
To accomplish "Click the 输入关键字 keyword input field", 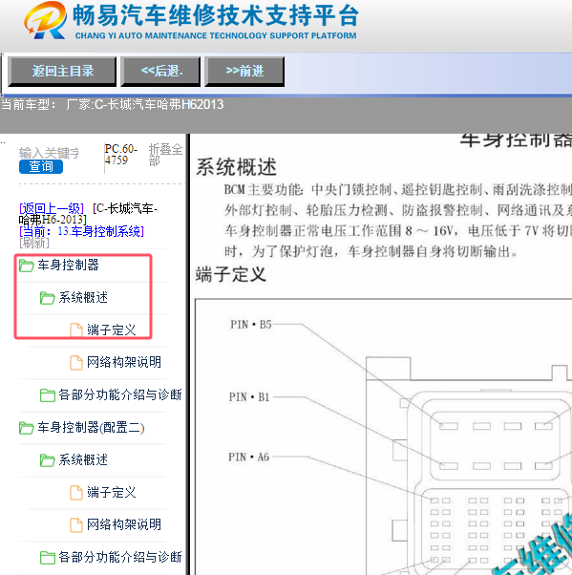I will coord(49,153).
